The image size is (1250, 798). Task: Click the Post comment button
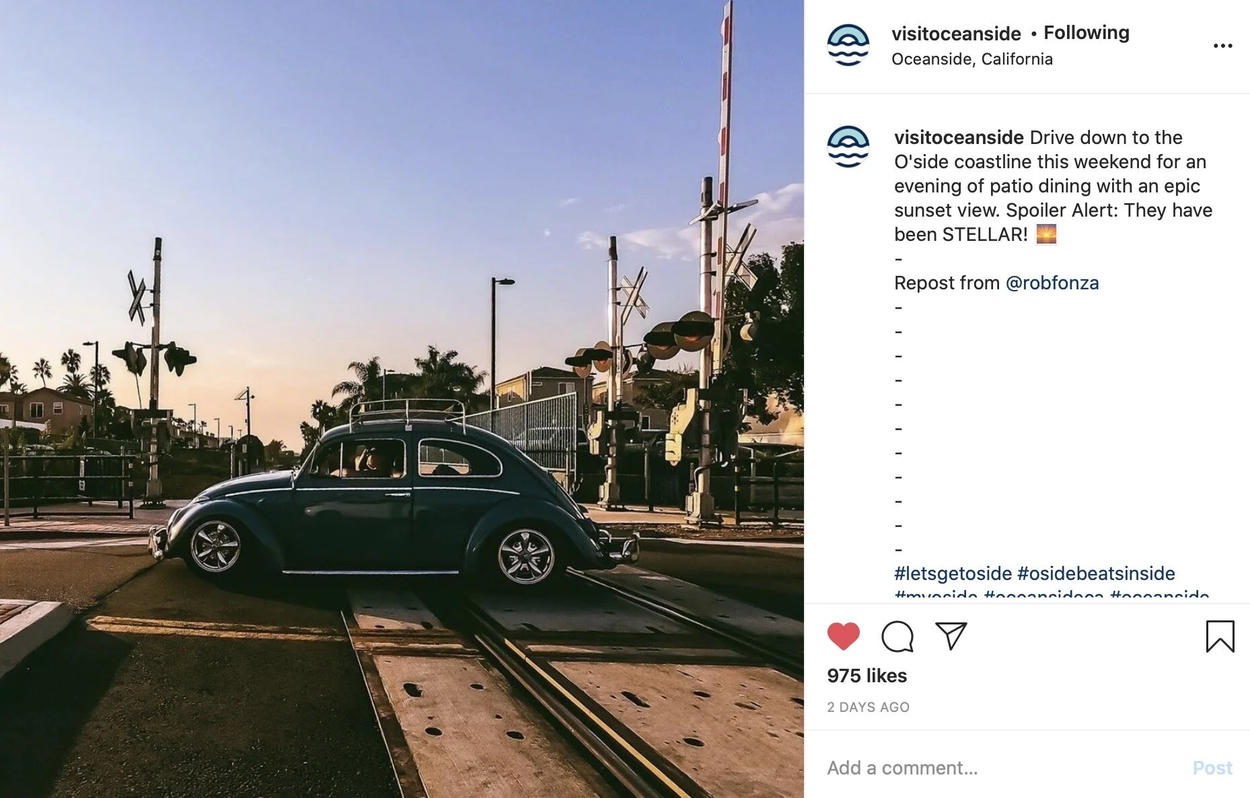coord(1212,768)
